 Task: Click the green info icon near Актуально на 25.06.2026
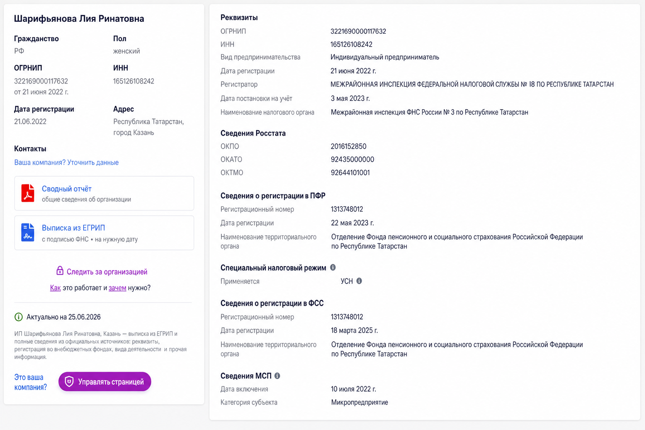[x=18, y=317]
